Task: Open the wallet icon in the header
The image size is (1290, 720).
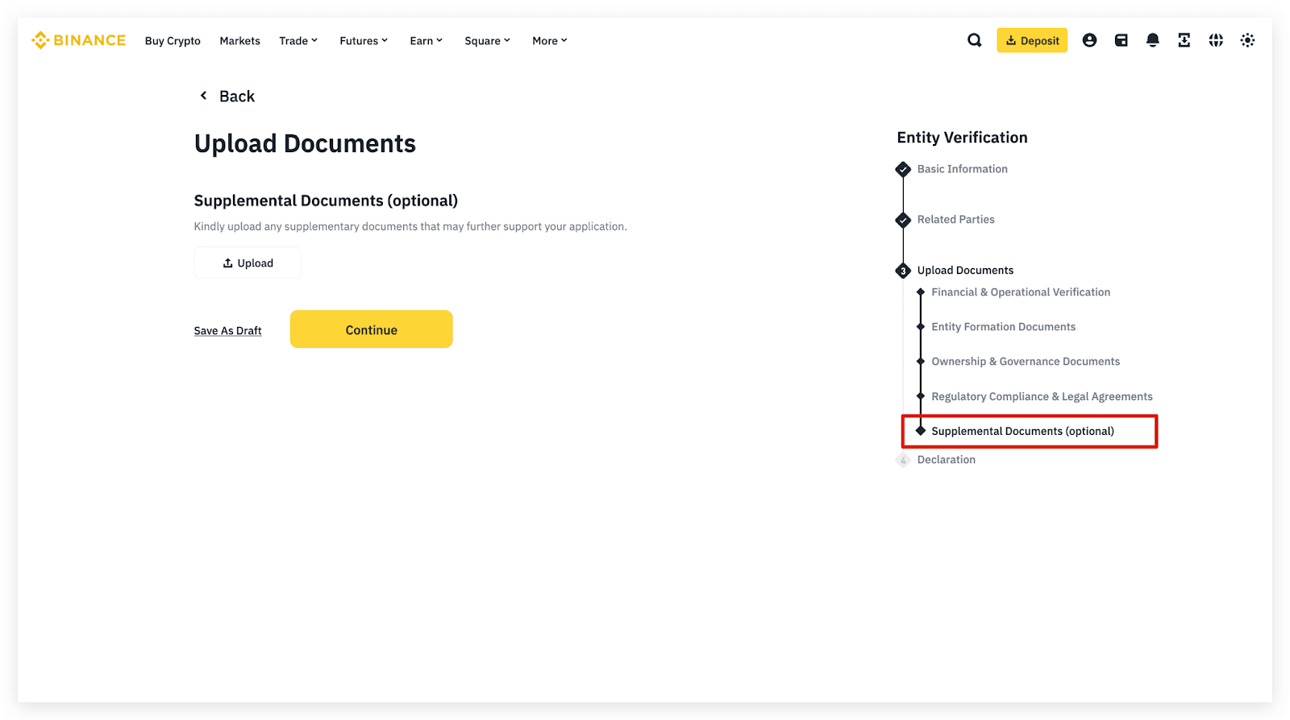Action: pyautogui.click(x=1121, y=40)
